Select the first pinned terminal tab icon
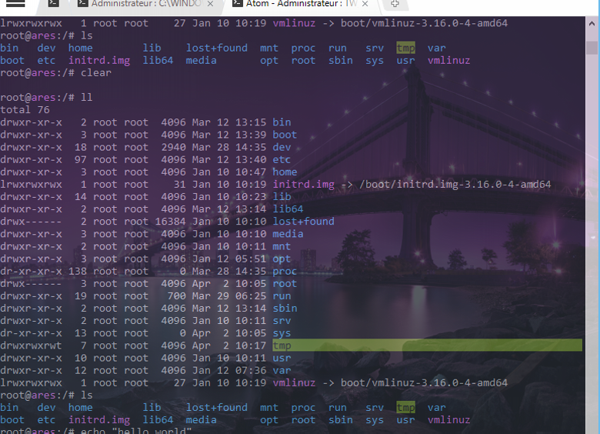Image resolution: width=600 pixels, height=434 pixels. pos(52,5)
